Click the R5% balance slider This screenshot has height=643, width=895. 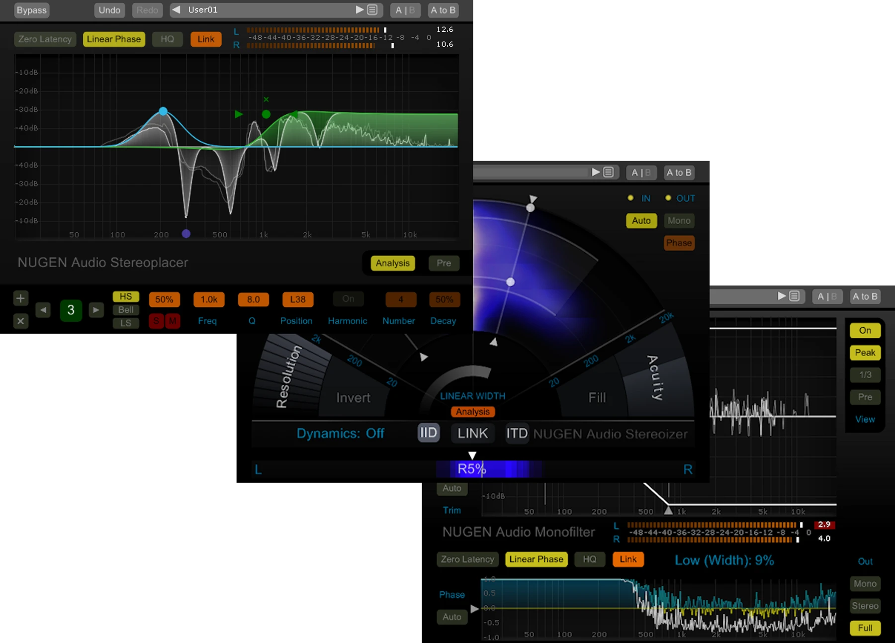pos(472,469)
